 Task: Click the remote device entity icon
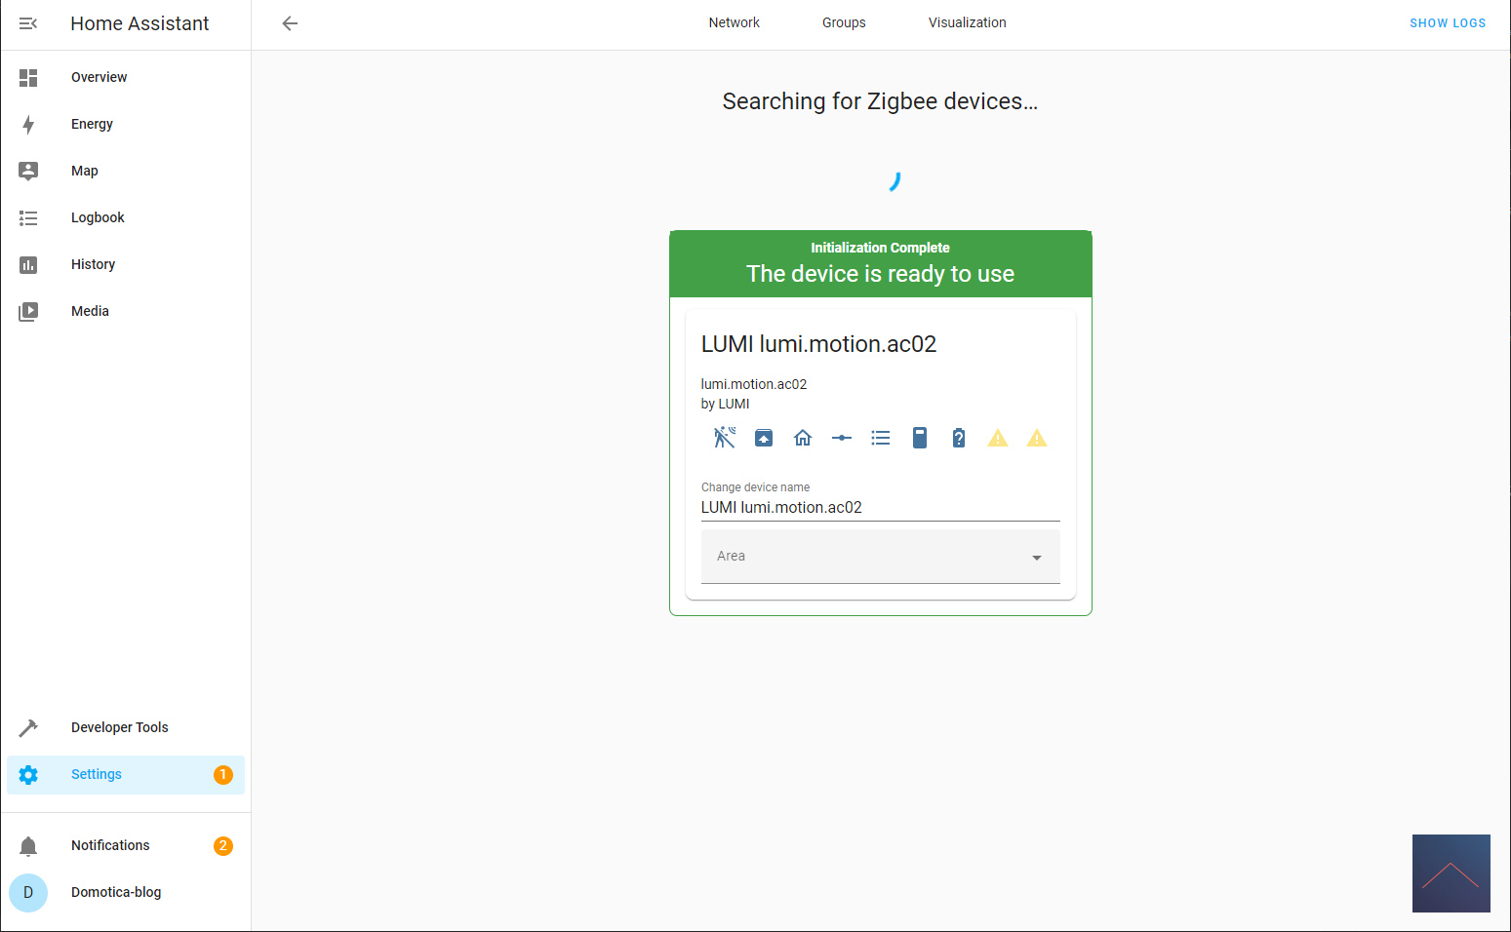pos(920,438)
